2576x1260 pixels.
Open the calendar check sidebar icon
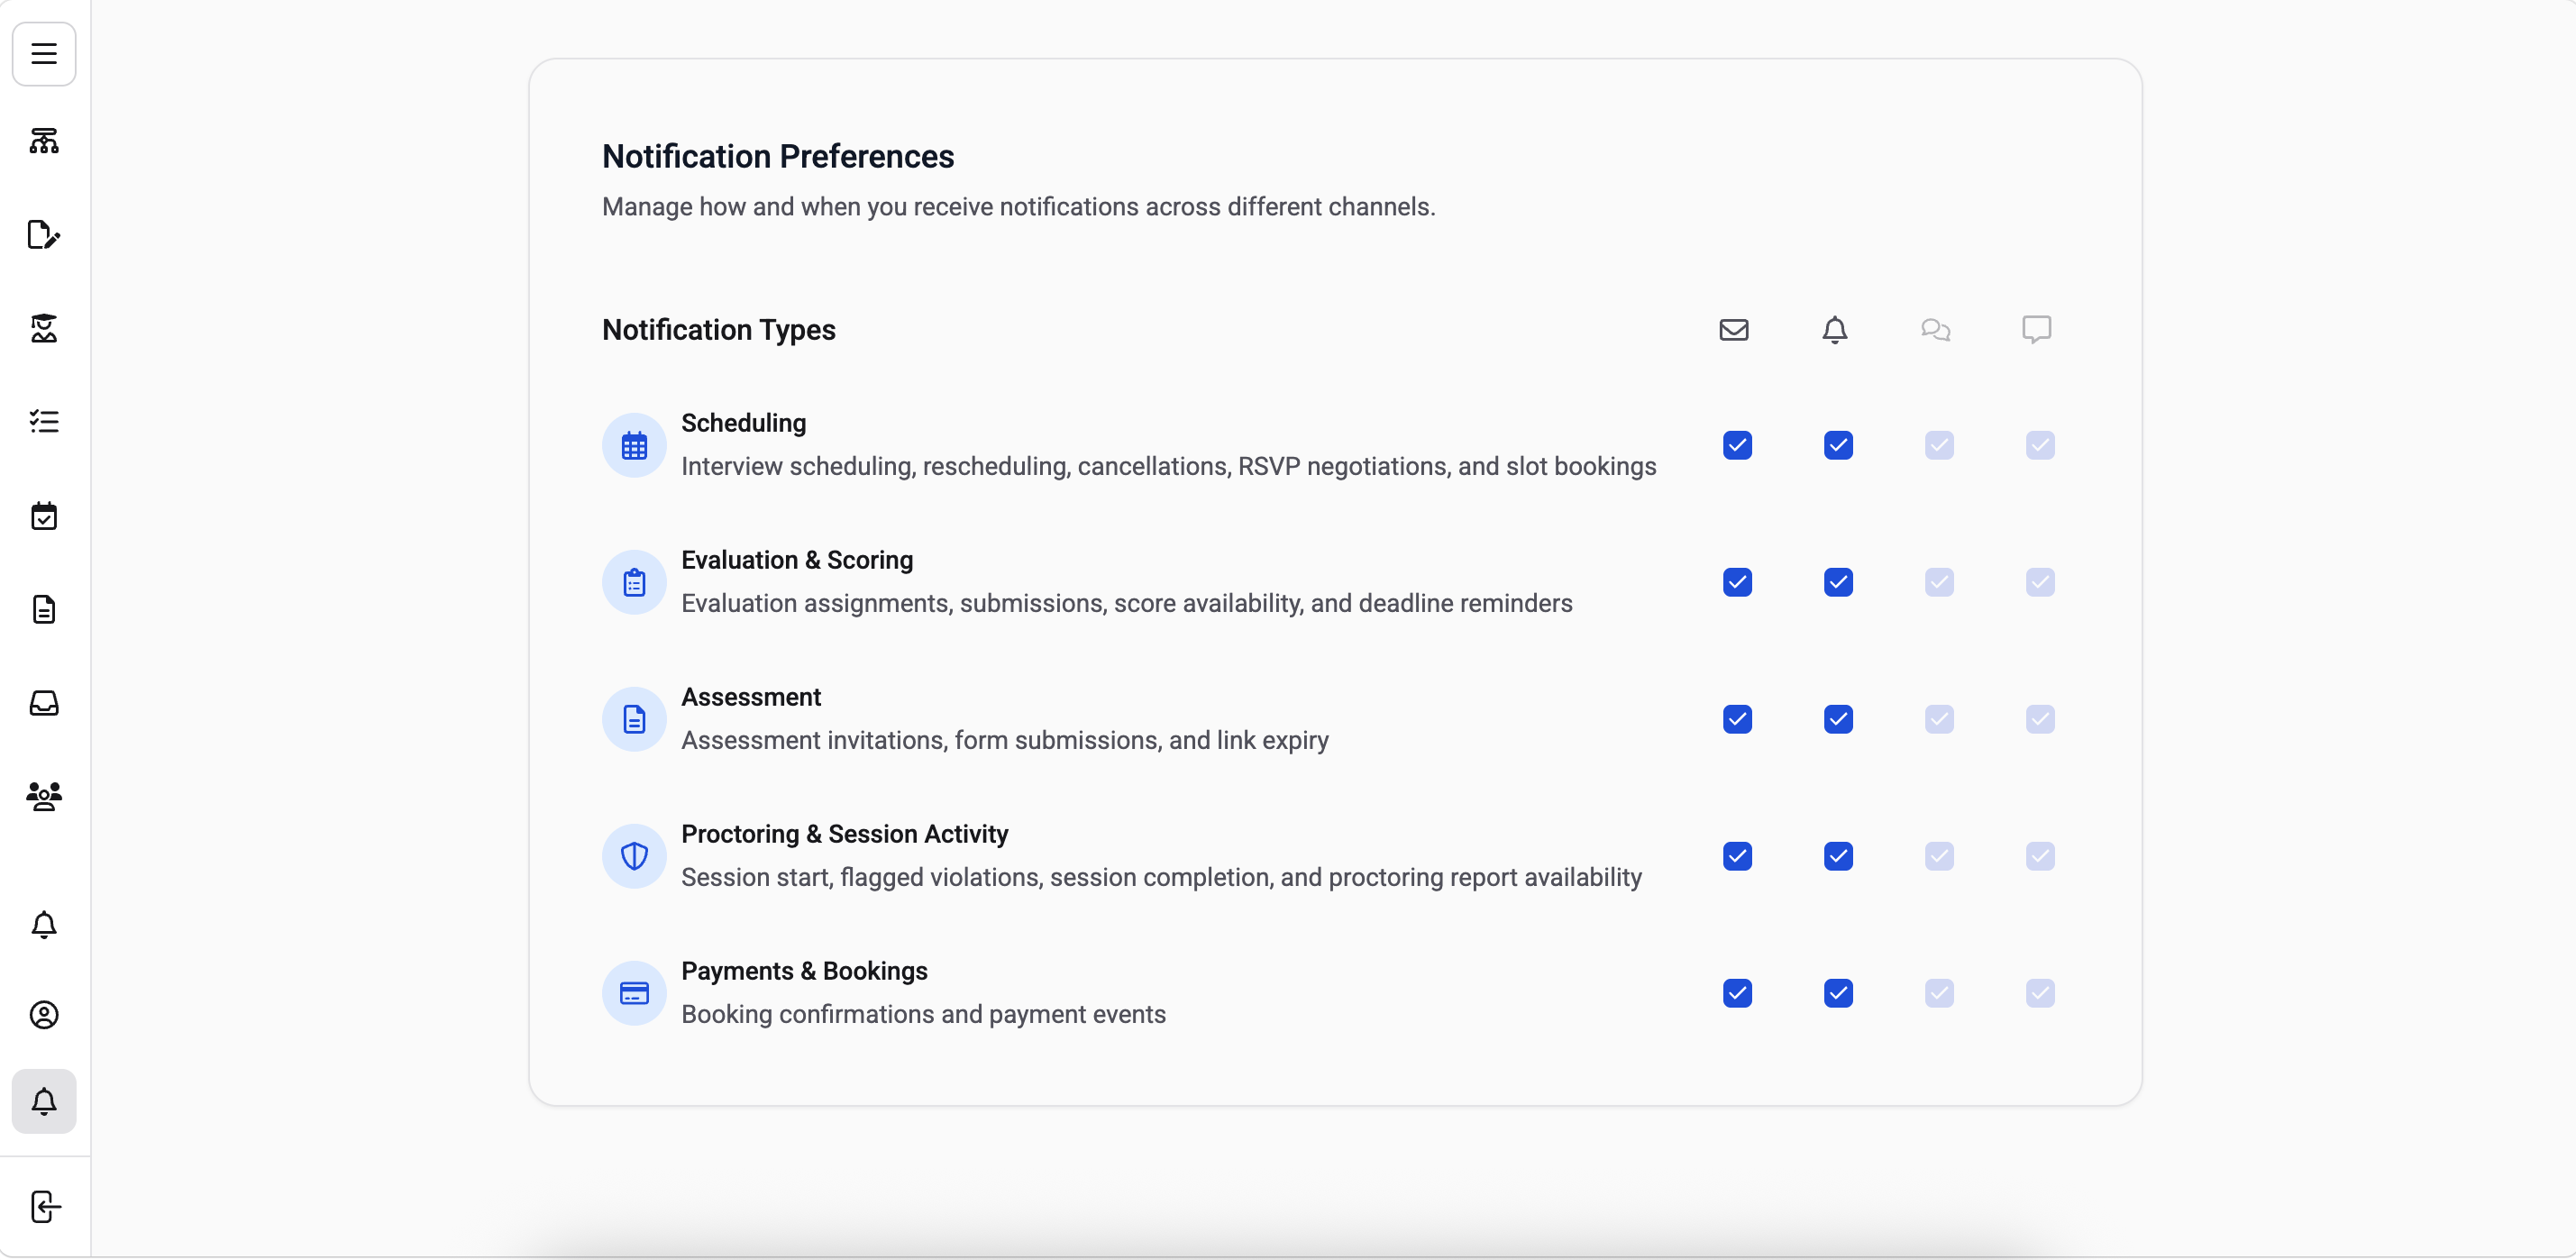click(44, 516)
